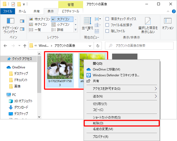Choose 削除(D) from context menu
The width and height of the screenshot is (177, 141).
click(x=122, y=123)
